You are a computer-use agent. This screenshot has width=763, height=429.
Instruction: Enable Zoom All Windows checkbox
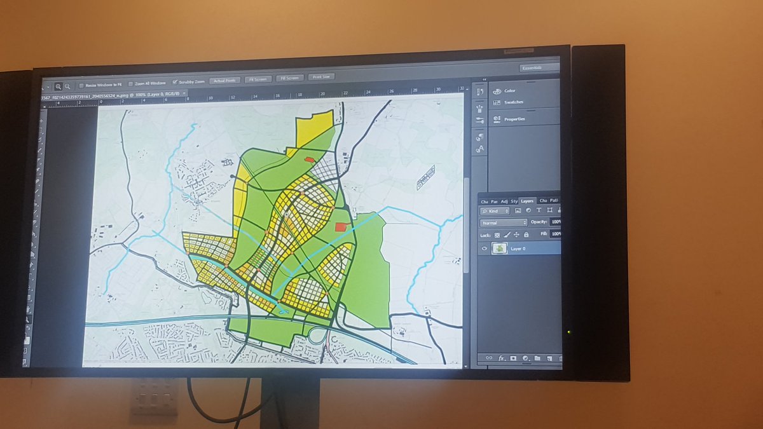click(x=131, y=84)
